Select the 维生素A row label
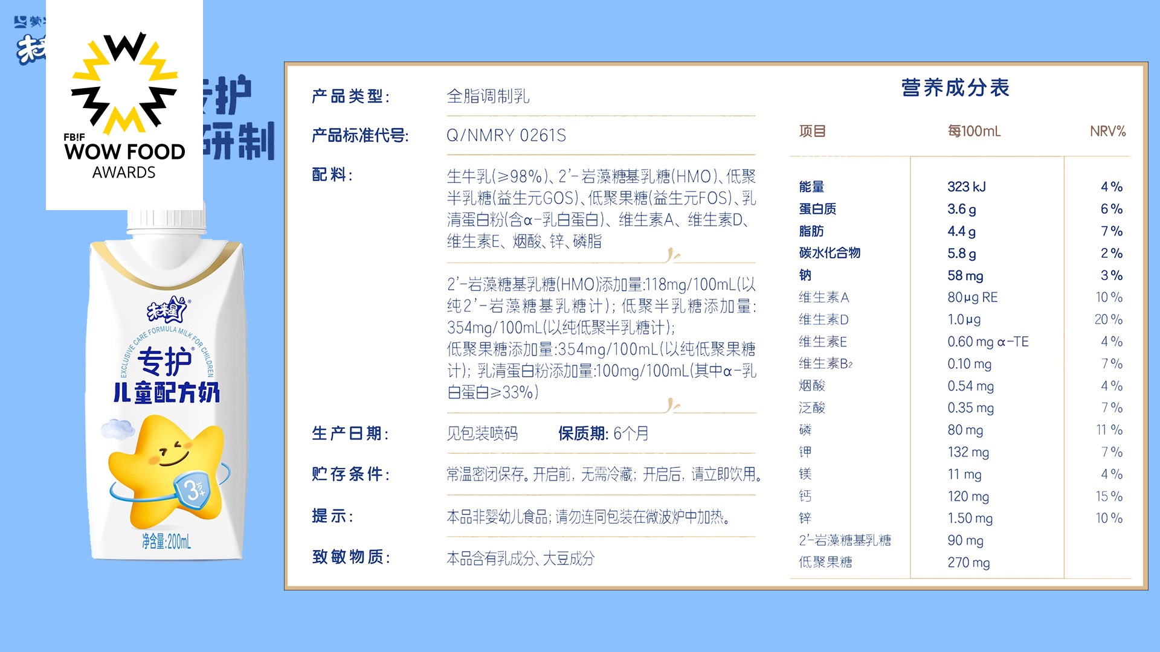This screenshot has width=1160, height=652. pyautogui.click(x=824, y=297)
